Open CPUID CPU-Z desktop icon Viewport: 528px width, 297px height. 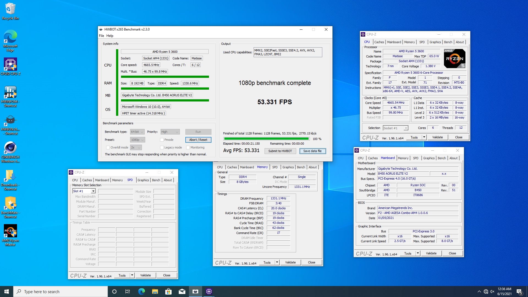click(x=10, y=66)
